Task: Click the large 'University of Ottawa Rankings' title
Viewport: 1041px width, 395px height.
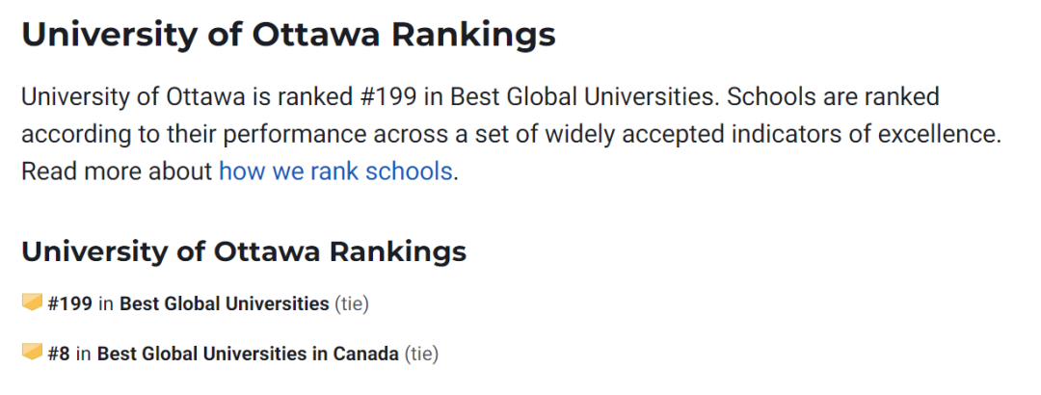Action: point(288,35)
